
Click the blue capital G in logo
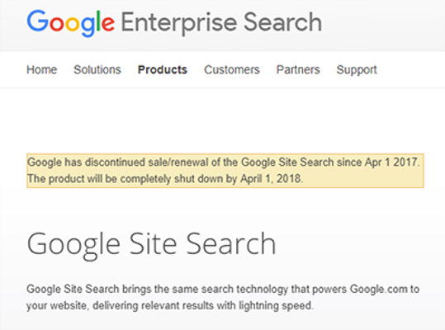[x=38, y=21]
